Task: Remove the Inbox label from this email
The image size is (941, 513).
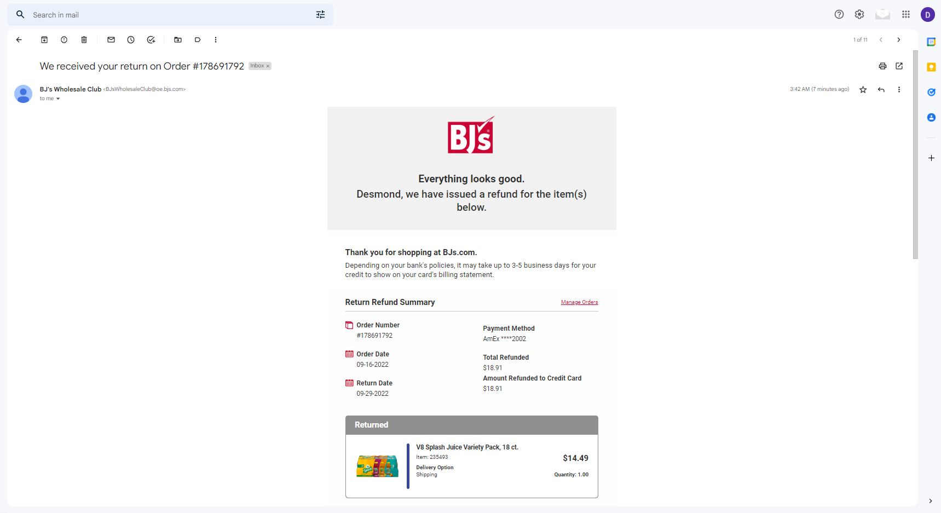Action: (268, 66)
